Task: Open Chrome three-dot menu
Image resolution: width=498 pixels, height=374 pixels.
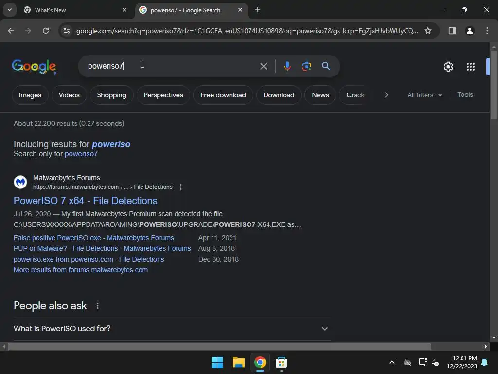Action: pos(487,31)
